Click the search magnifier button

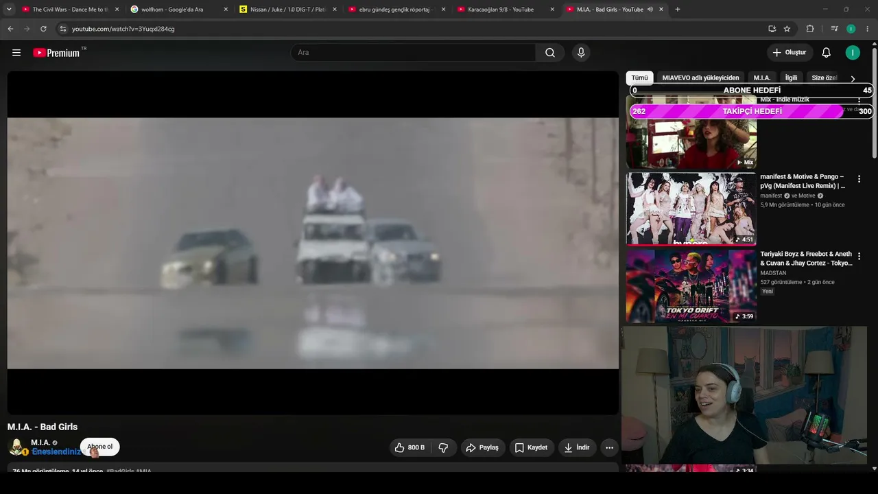pos(550,53)
